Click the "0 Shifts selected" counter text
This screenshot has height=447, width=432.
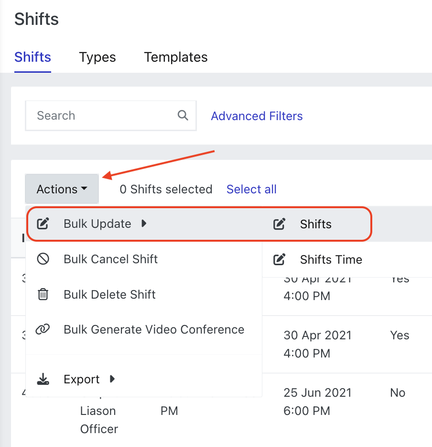166,190
